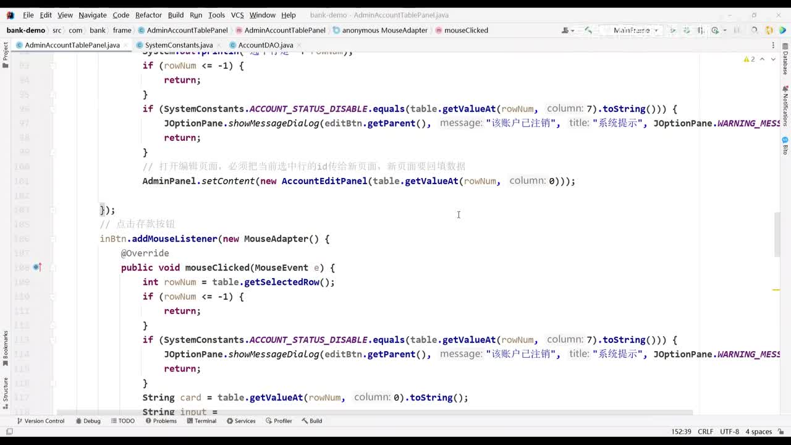The height and width of the screenshot is (445, 791).
Task: Open the Code menu
Action: [121, 15]
